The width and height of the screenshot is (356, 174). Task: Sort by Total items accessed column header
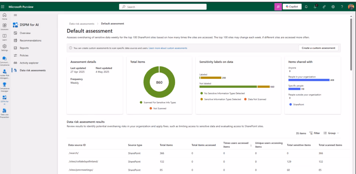pyautogui.click(x=204, y=145)
